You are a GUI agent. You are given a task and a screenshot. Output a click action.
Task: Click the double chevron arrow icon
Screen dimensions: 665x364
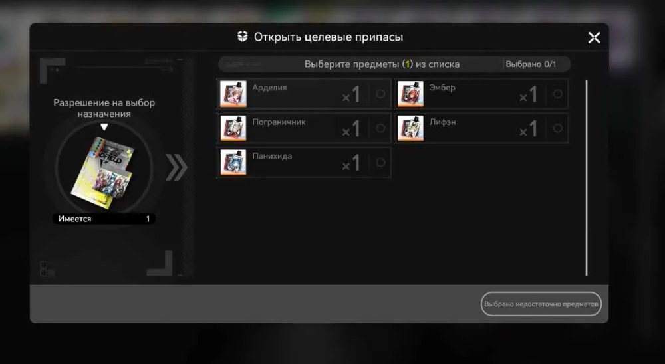tap(176, 167)
